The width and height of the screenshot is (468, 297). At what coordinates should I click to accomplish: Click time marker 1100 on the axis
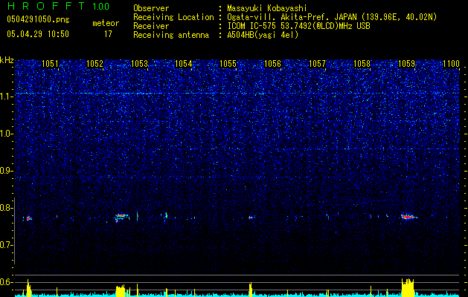[452, 63]
